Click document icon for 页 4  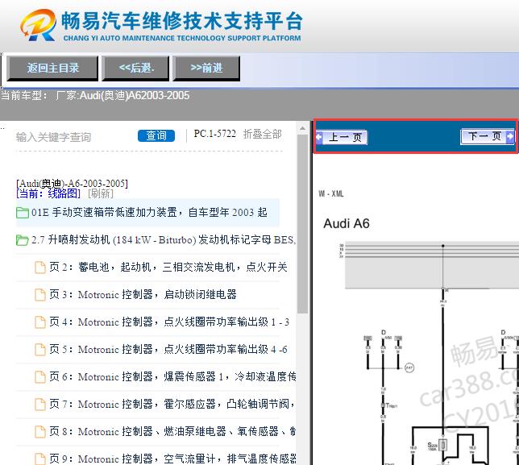tap(40, 322)
